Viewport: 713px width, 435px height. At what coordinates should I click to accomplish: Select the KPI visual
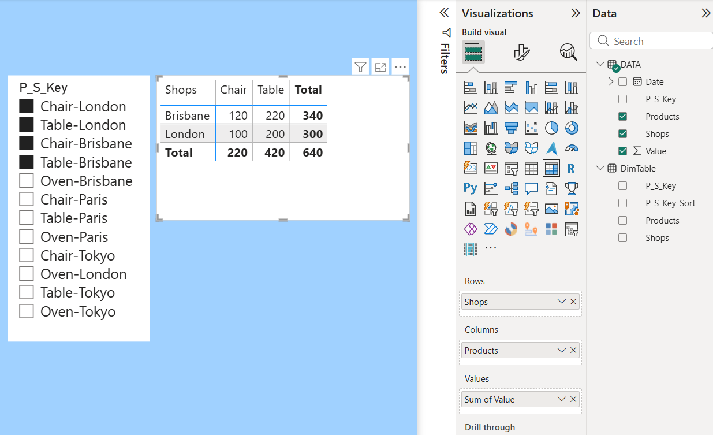(x=491, y=168)
